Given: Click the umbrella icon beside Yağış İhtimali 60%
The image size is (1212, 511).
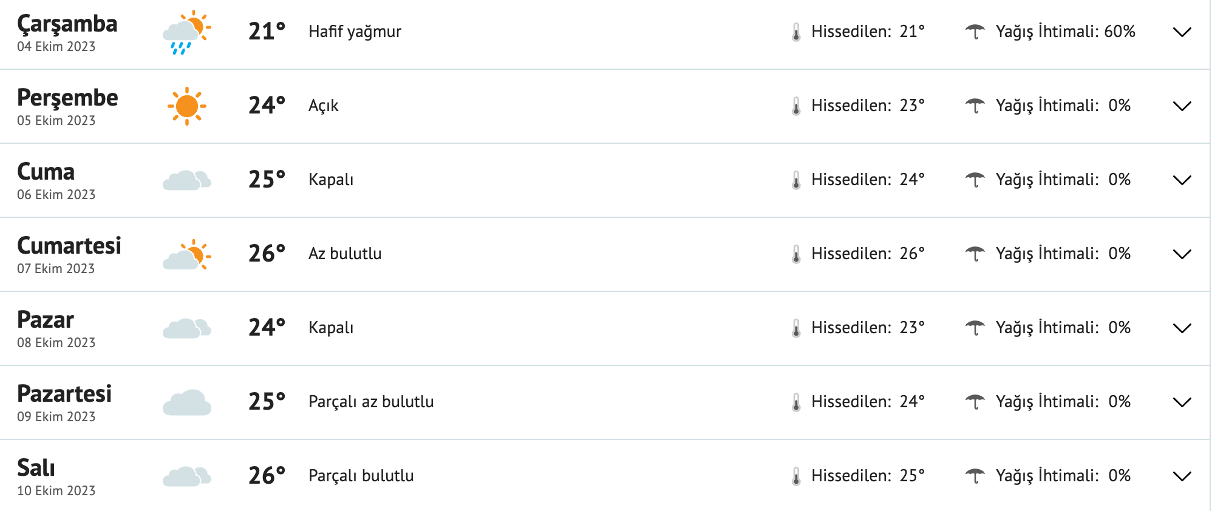Looking at the screenshot, I should tap(976, 32).
